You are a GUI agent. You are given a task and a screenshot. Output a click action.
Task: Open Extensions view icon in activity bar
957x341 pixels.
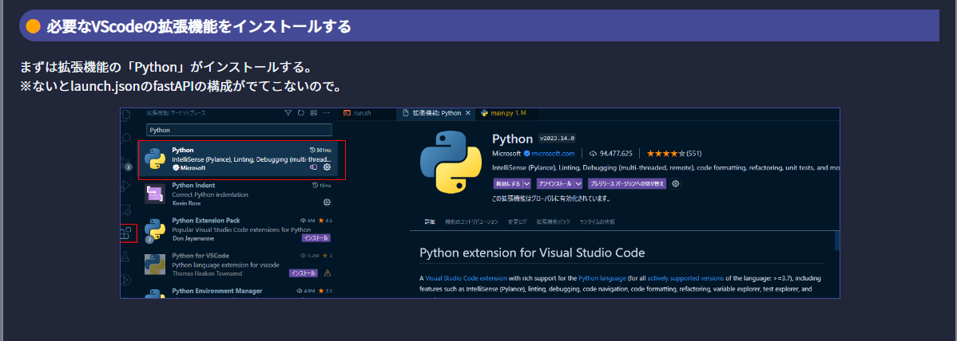point(126,233)
